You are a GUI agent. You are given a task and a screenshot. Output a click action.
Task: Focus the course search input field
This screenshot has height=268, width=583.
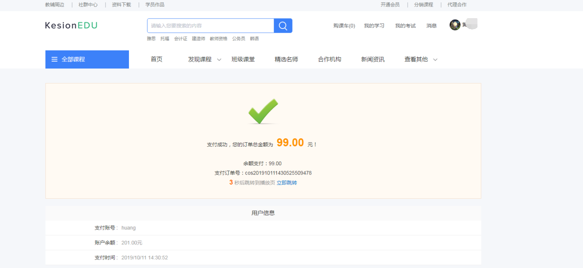click(210, 26)
